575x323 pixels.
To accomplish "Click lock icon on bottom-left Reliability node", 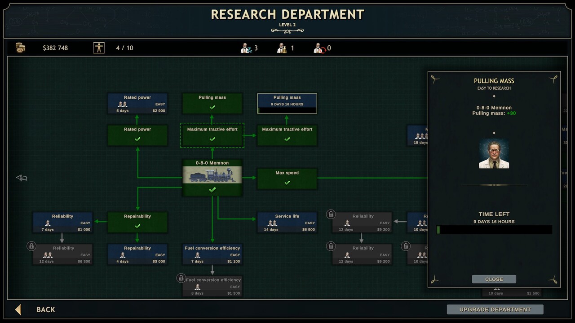I will click(31, 246).
